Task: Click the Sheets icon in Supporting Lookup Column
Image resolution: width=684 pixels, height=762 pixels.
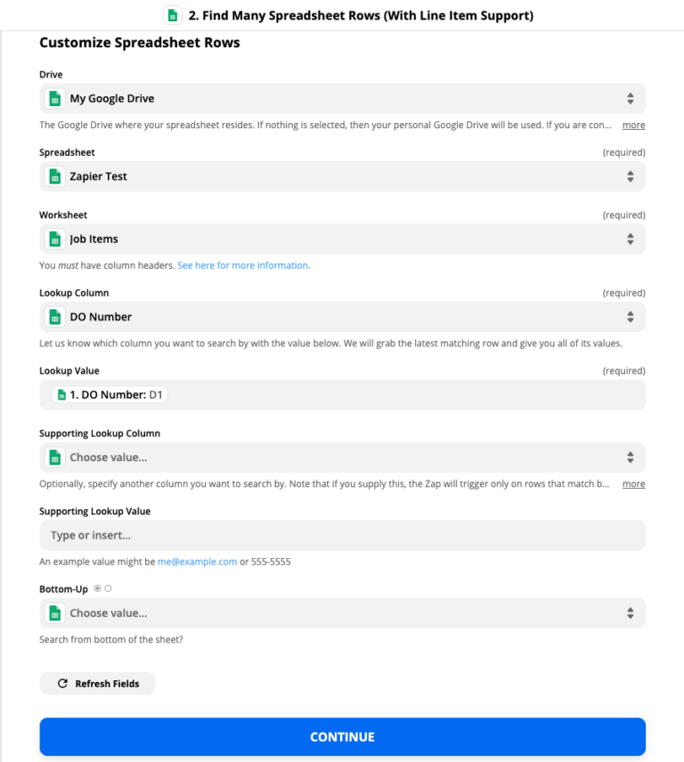Action: [55, 458]
